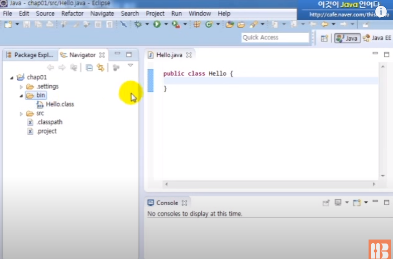Click the Last Edit Location toolbar icon
Viewport: 393px width, 259px height.
pyautogui.click(x=313, y=24)
